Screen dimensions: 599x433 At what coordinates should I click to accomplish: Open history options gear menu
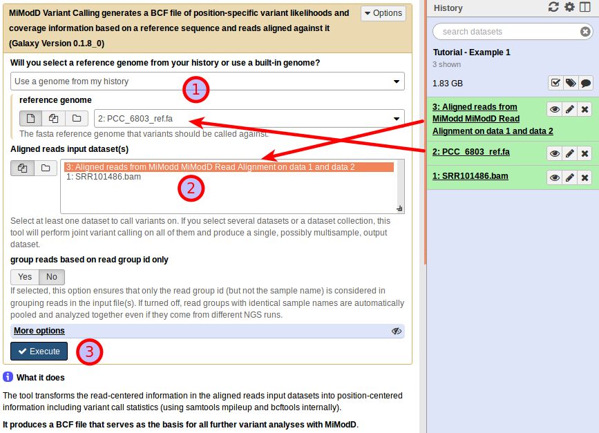[569, 7]
